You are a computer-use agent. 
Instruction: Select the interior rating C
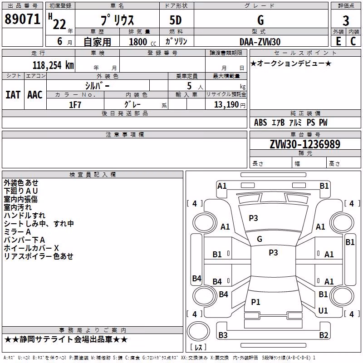(353, 41)
